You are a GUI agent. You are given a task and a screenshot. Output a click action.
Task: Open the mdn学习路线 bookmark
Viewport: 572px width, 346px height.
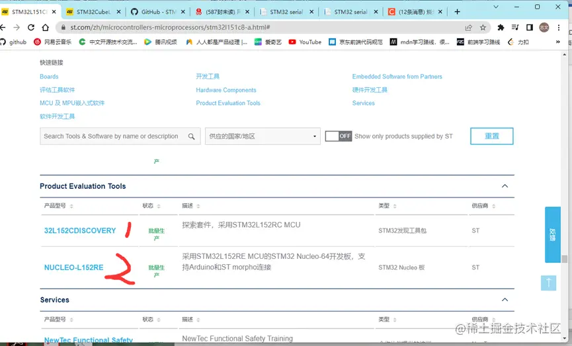pos(419,42)
